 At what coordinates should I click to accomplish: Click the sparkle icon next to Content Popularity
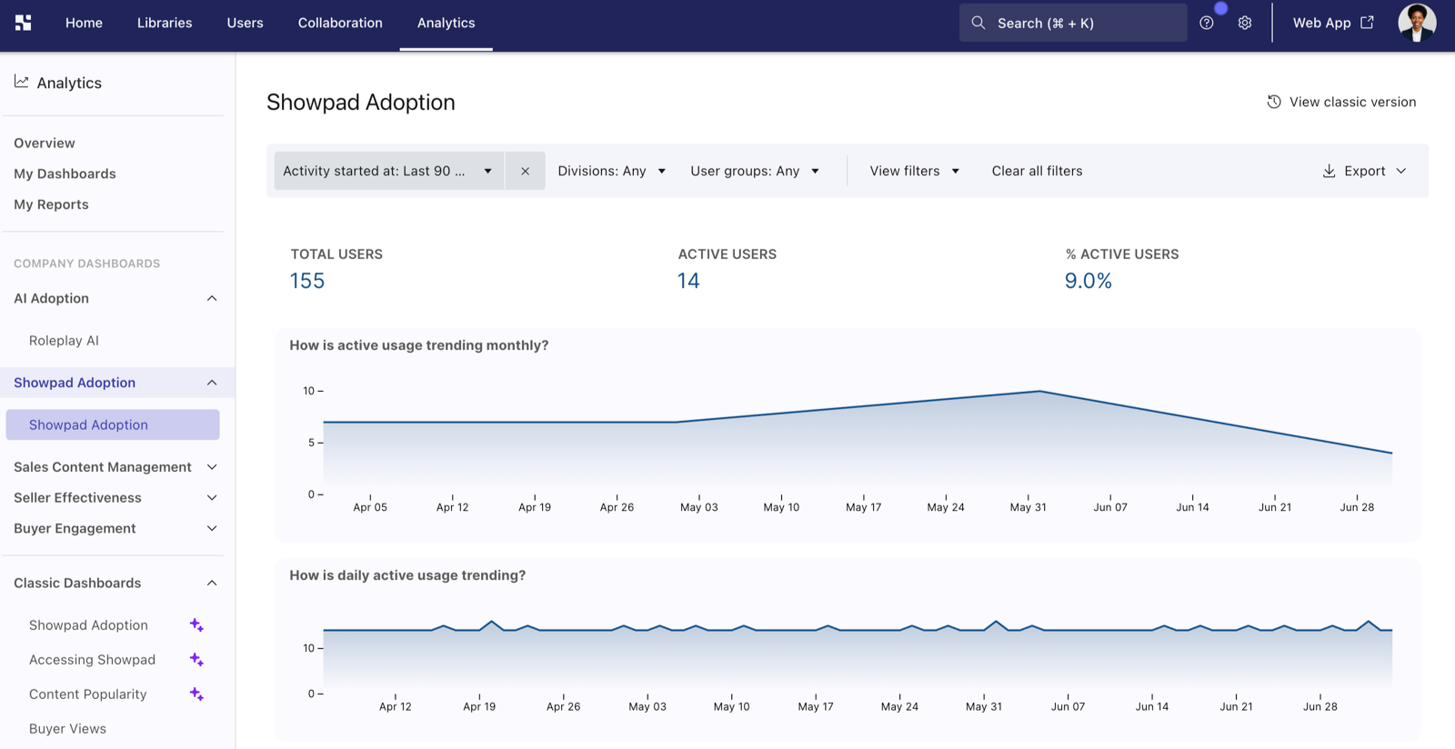196,694
